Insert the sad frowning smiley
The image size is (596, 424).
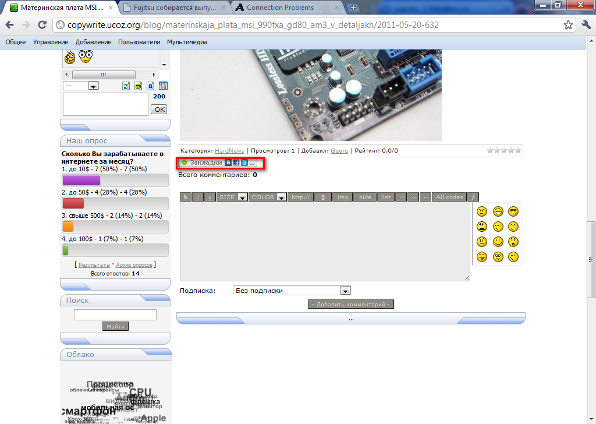pyautogui.click(x=481, y=242)
